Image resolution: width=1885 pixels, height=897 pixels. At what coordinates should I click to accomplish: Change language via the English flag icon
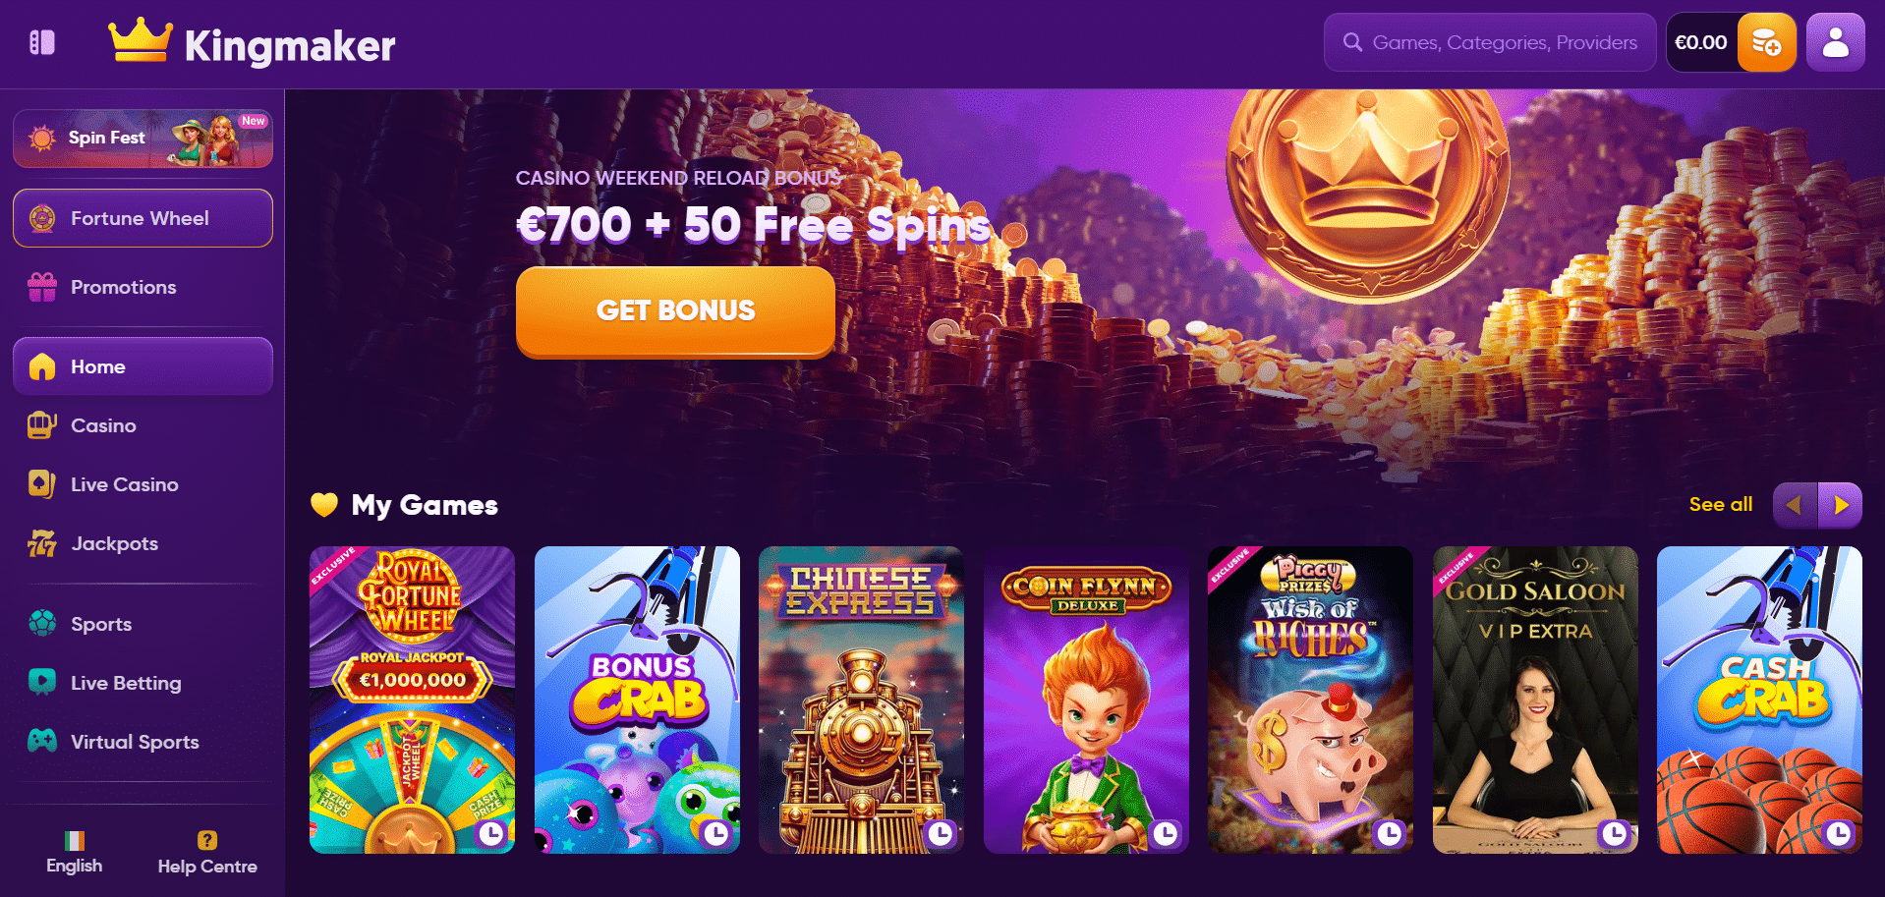(x=75, y=840)
